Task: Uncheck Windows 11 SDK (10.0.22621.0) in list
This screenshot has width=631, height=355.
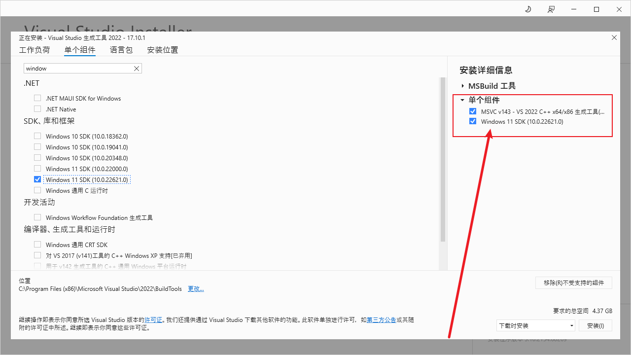Action: (37, 179)
